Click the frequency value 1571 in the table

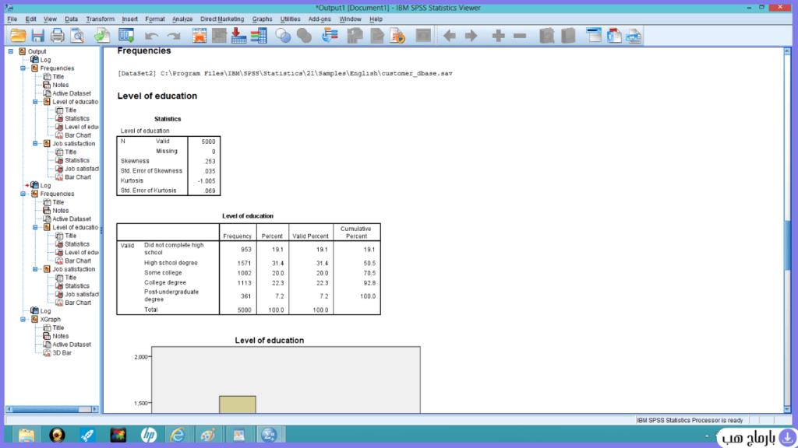244,263
